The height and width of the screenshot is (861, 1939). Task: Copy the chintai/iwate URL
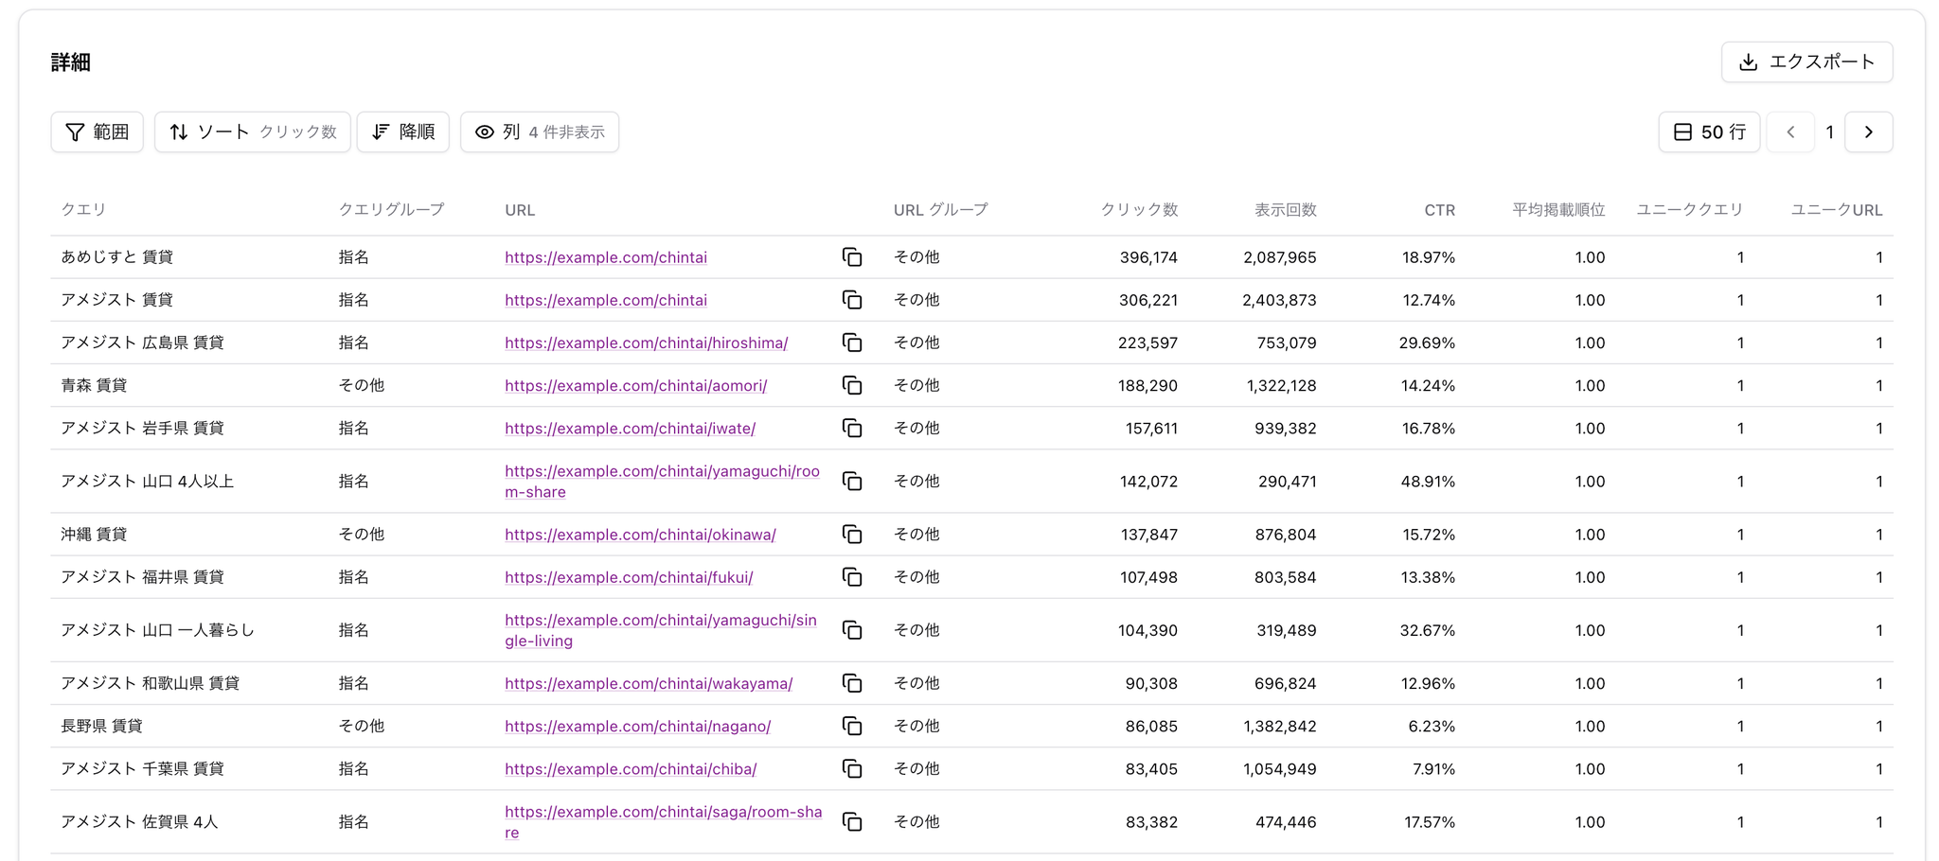click(x=852, y=428)
